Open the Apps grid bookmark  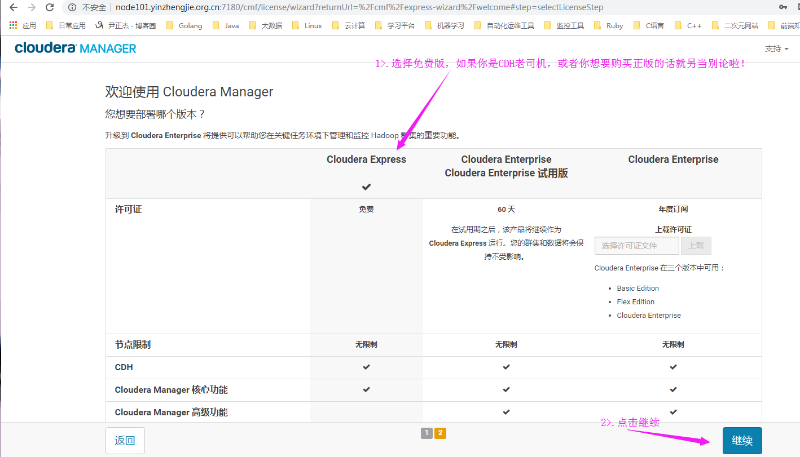pyautogui.click(x=23, y=25)
